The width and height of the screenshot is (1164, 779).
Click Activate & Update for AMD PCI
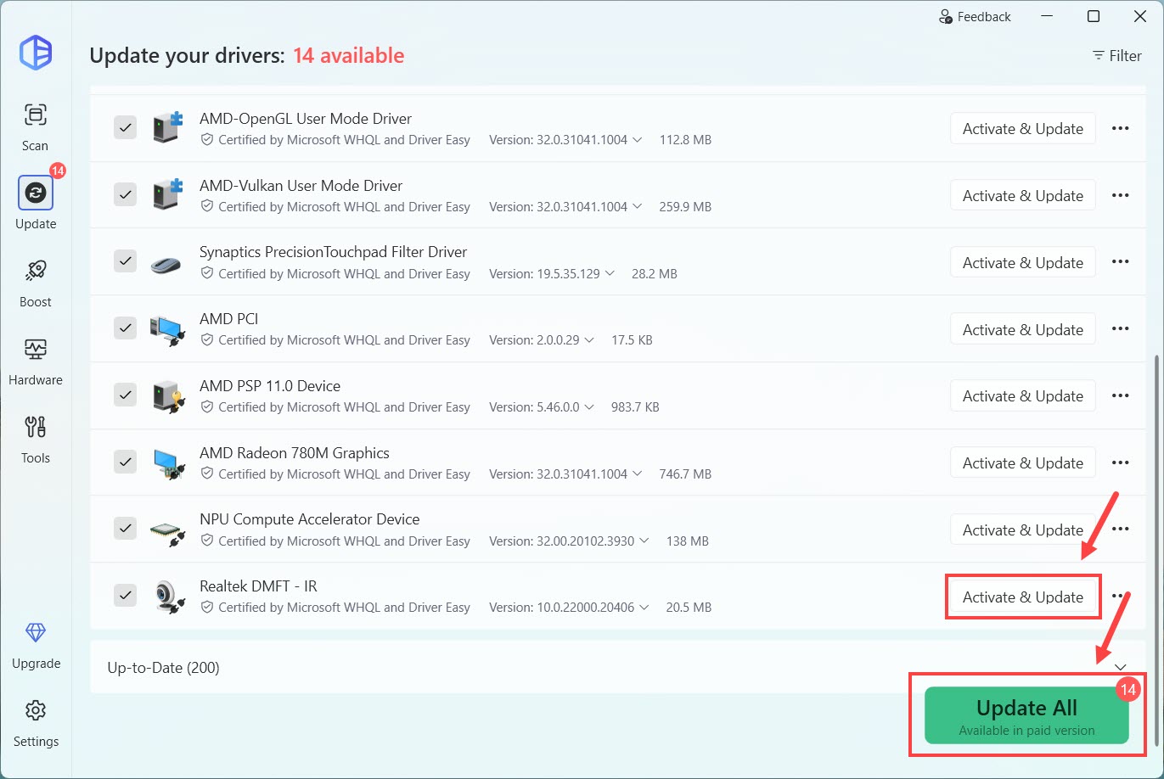click(1023, 330)
